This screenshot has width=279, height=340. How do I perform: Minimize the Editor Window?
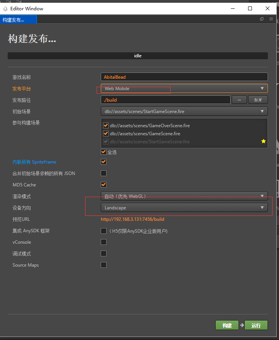point(233,8)
